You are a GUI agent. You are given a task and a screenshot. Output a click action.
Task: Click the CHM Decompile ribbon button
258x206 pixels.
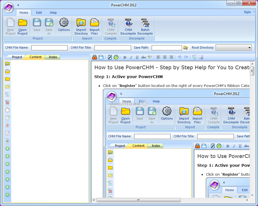(x=128, y=26)
